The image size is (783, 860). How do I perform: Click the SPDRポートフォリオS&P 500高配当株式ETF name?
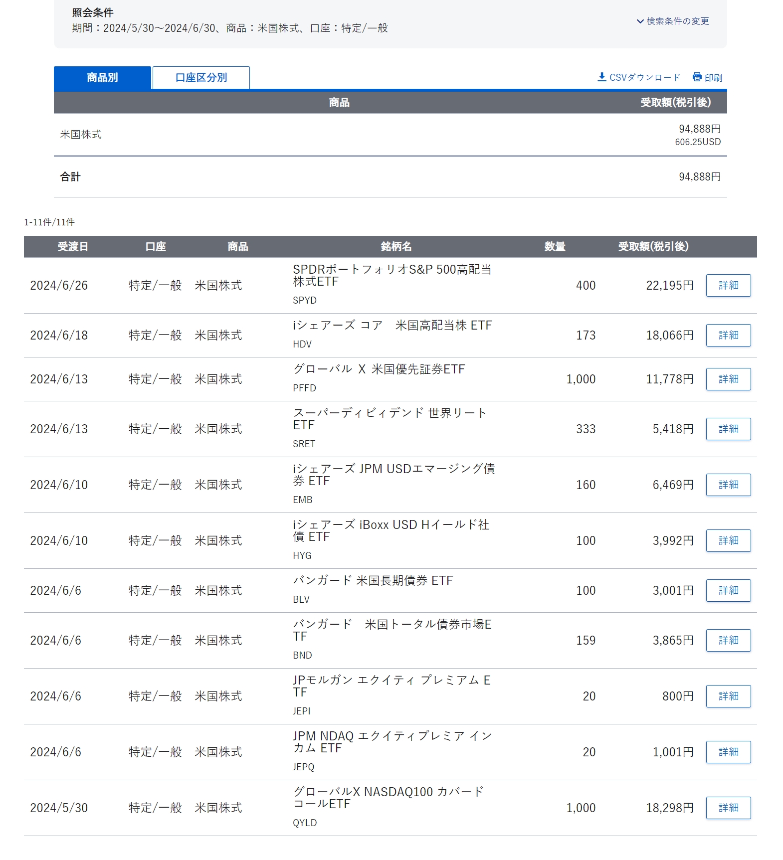point(392,275)
